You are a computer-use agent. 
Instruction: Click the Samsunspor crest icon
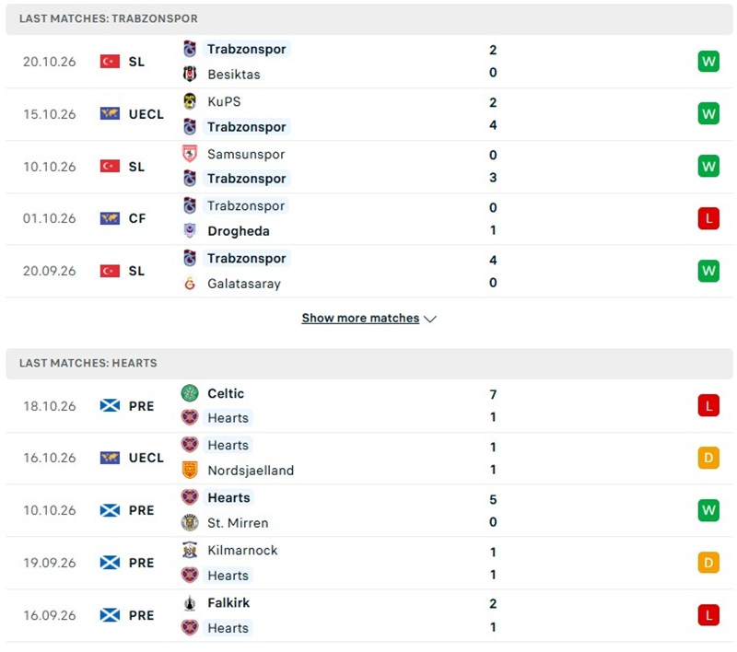pos(190,154)
